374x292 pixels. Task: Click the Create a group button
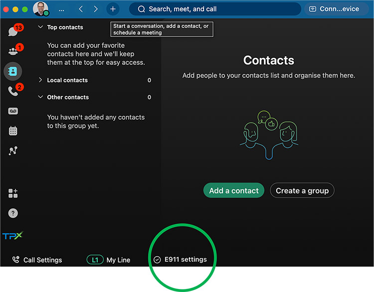coord(302,190)
